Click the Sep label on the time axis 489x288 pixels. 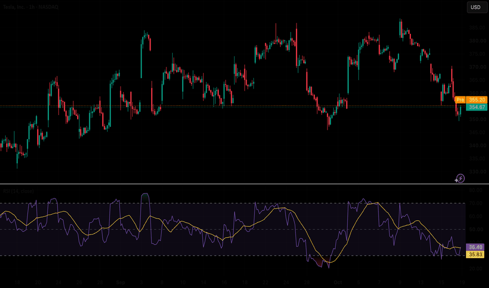tap(120, 282)
